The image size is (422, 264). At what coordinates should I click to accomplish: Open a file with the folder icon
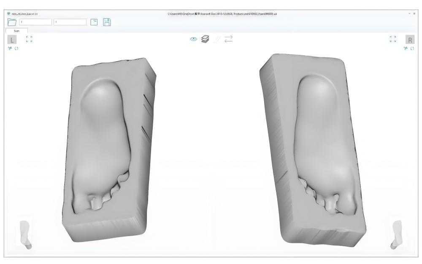pyautogui.click(x=12, y=22)
